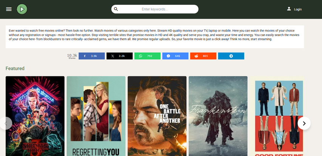Viewport: 322px width, 156px height.
Task: Share on Reddit button with 805
Action: 203,56
